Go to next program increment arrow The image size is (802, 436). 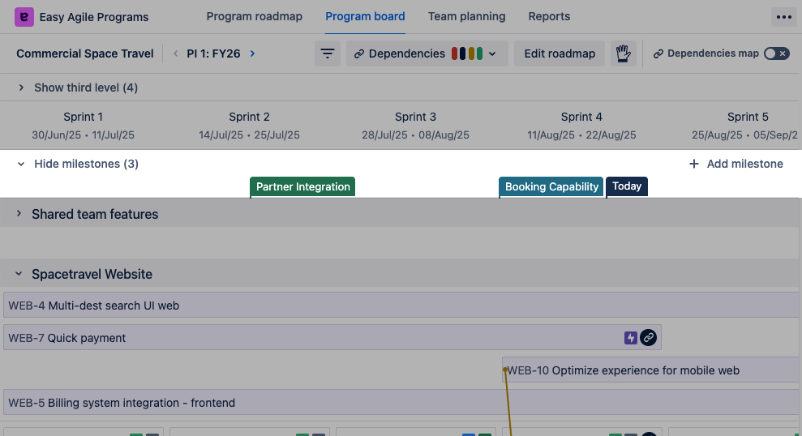point(253,53)
